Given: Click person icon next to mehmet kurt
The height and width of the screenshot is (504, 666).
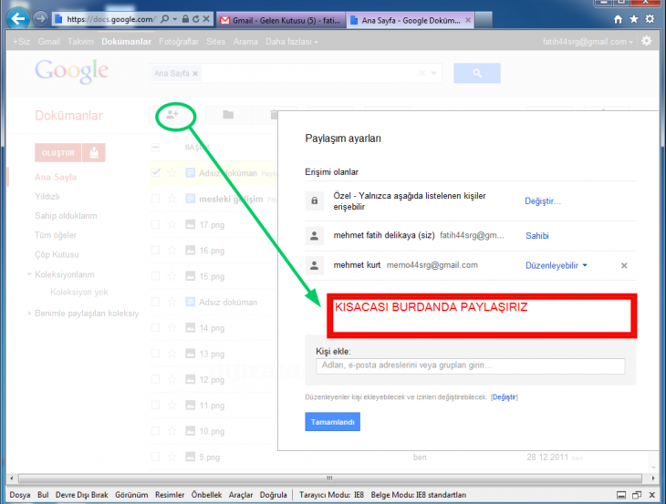Looking at the screenshot, I should coord(315,265).
